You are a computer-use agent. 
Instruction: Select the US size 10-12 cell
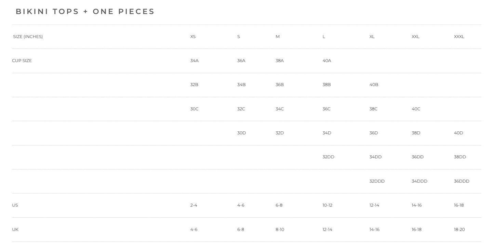point(327,205)
